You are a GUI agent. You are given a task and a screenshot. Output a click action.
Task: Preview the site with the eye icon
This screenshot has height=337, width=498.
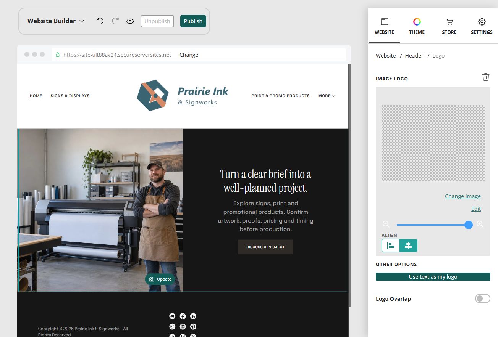(x=130, y=21)
